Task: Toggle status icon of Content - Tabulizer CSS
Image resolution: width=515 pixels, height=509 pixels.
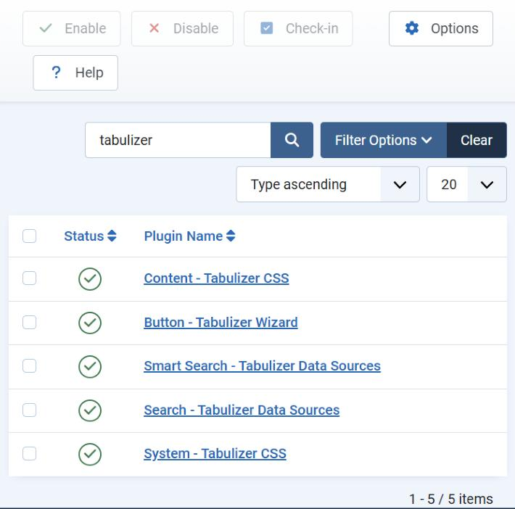Action: pos(90,279)
